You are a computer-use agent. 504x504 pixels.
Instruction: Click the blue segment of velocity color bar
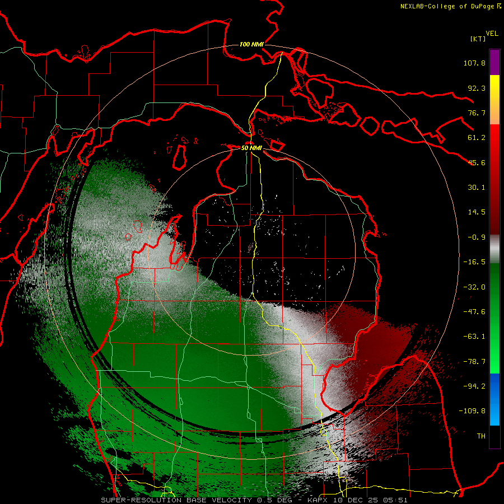[x=494, y=399]
